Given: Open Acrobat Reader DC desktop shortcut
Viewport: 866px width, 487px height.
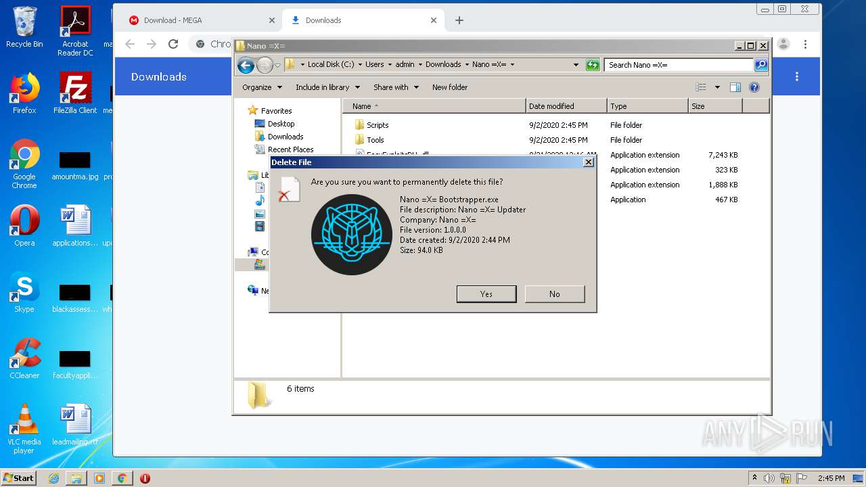Looking at the screenshot, I should (75, 31).
